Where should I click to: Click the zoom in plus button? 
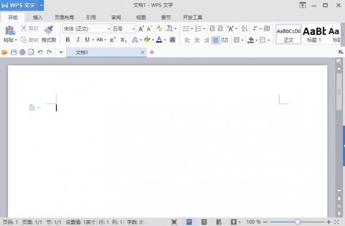pos(329,222)
